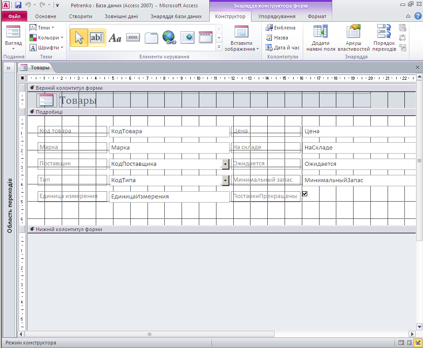The height and width of the screenshot is (348, 423).
Task: Click the Redo arrow icon
Action: (42, 5)
